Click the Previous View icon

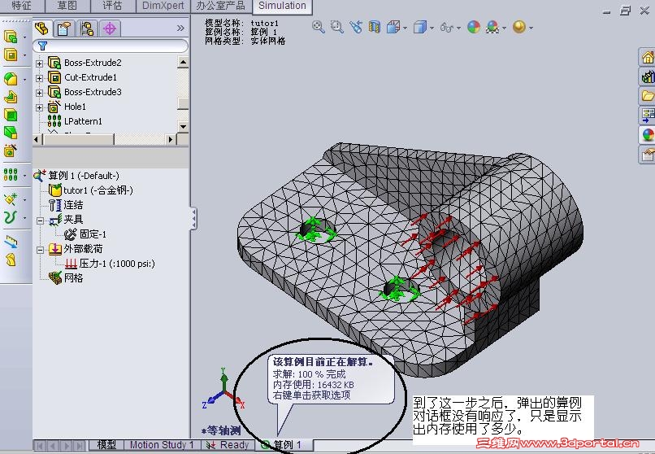click(356, 27)
